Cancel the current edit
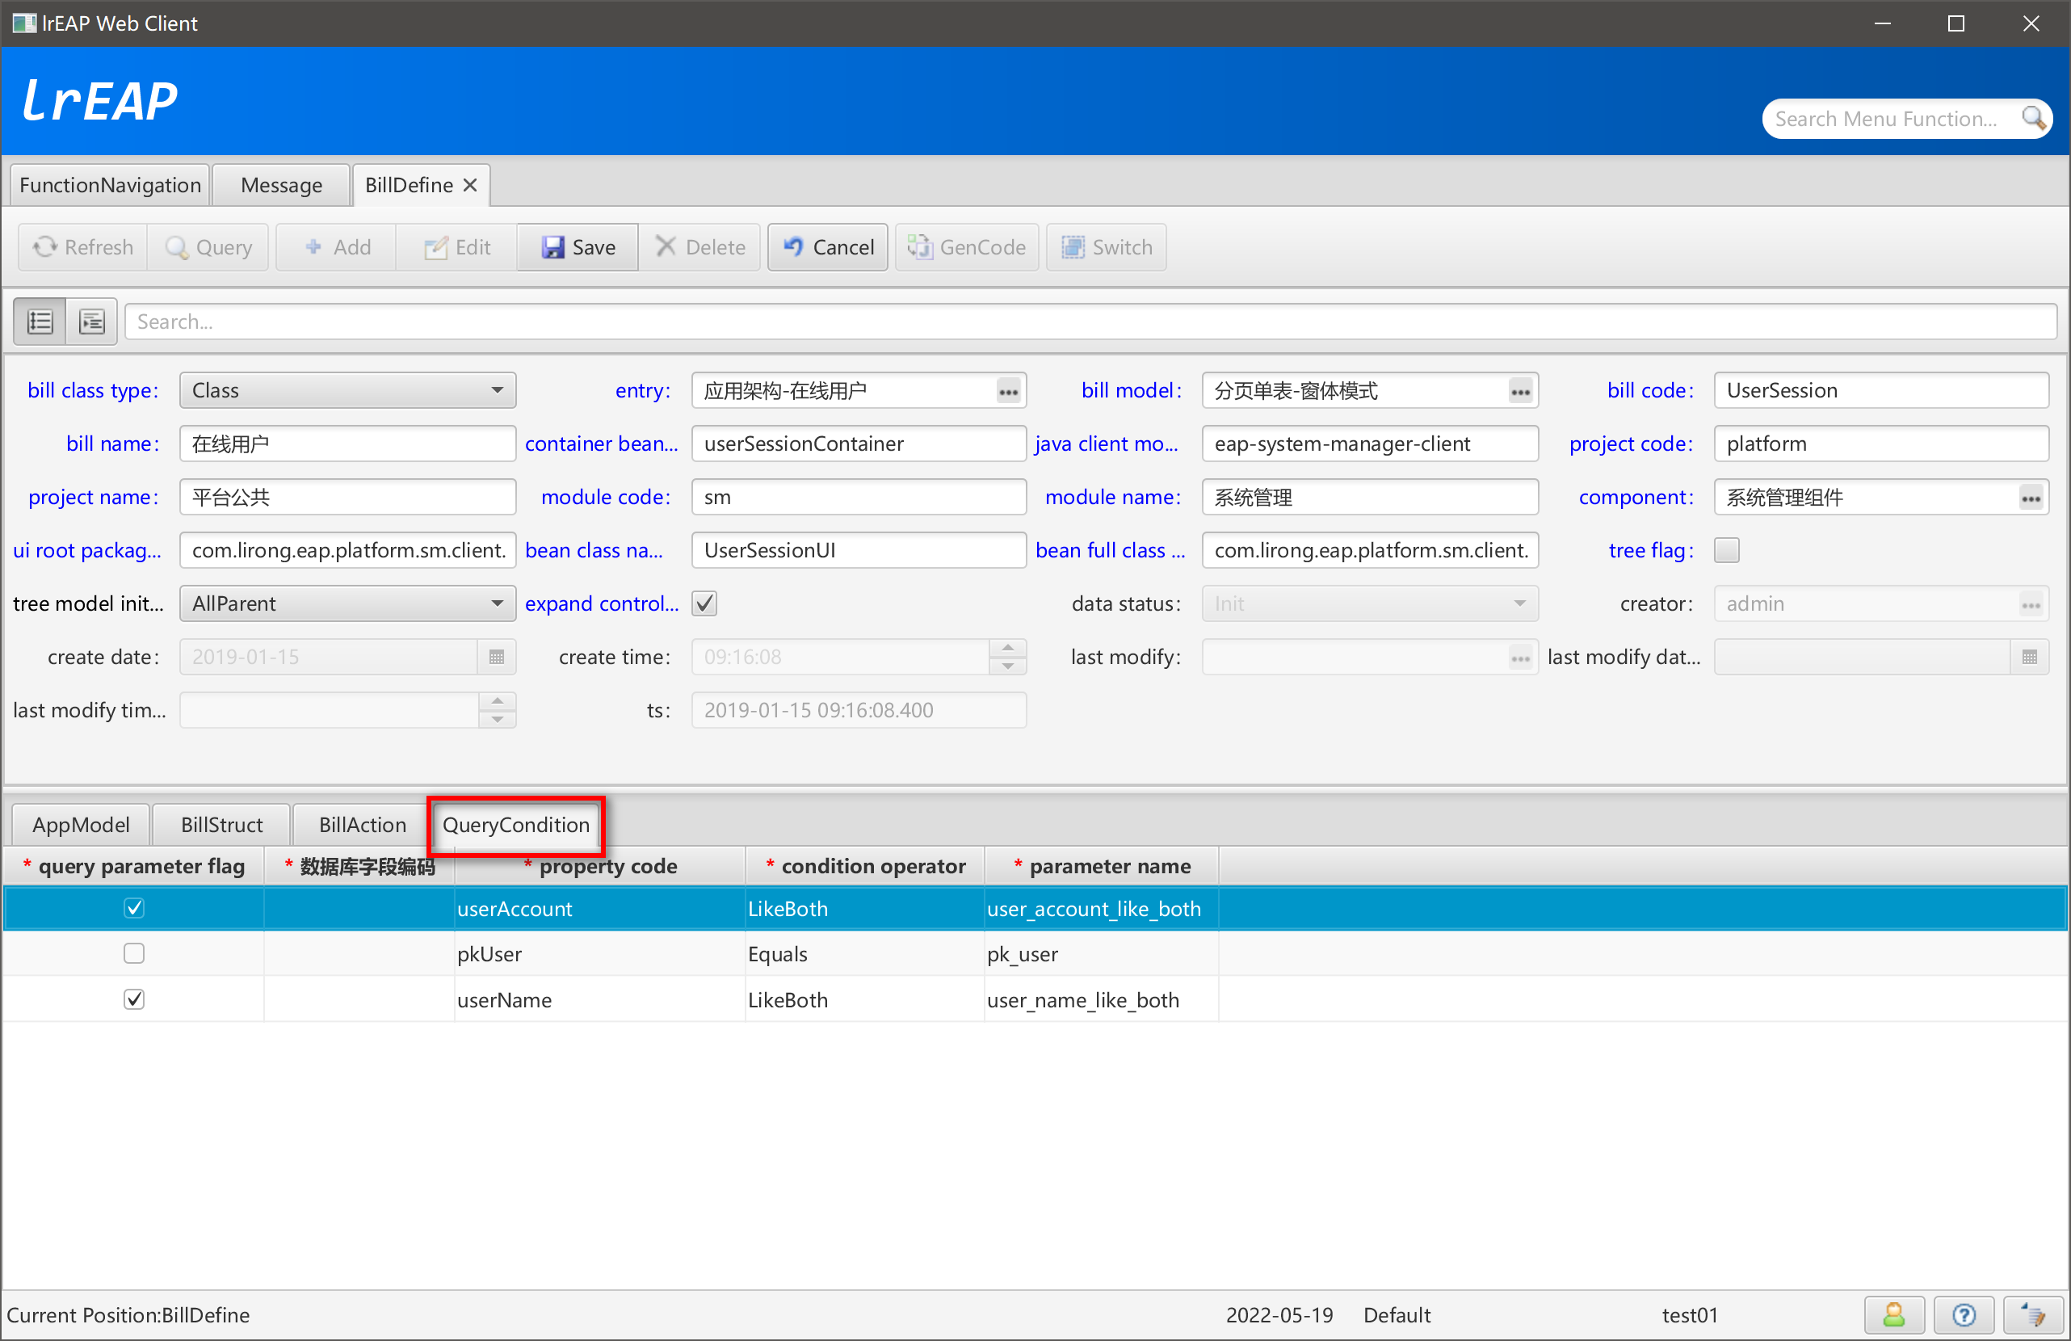This screenshot has width=2071, height=1341. coord(828,247)
